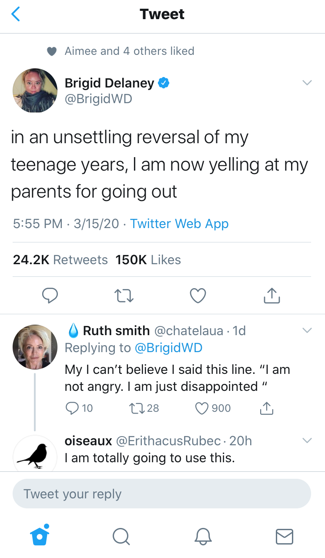Screen dimensions: 325x558
Task: Tap the Tweet your reply field
Action: 162,494
